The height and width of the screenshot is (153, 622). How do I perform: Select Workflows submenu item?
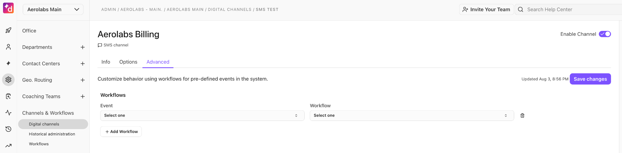39,144
